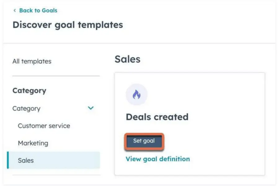This screenshot has width=279, height=186.
Task: Click the highlighted Sales sidebar entry
Action: tap(25, 160)
